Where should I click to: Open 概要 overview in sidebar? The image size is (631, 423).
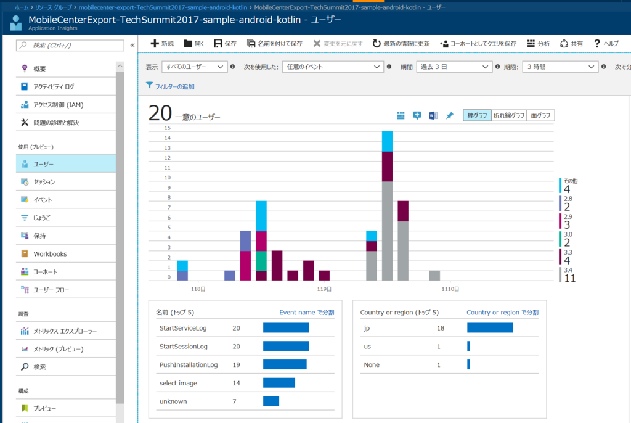pyautogui.click(x=65, y=68)
